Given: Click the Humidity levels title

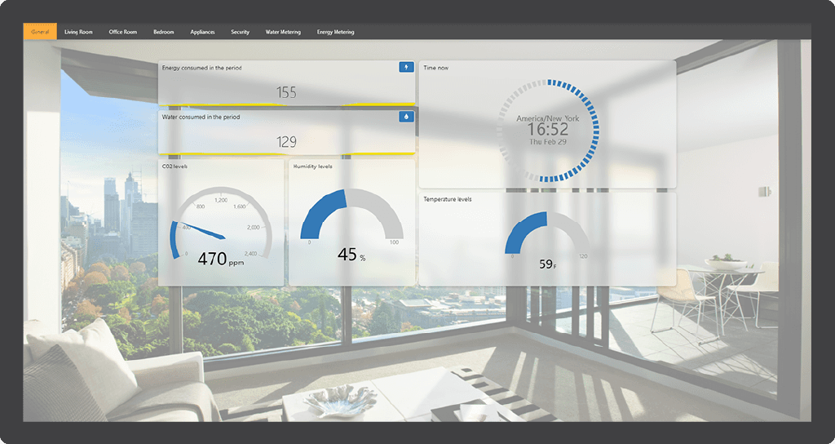Looking at the screenshot, I should 312,166.
